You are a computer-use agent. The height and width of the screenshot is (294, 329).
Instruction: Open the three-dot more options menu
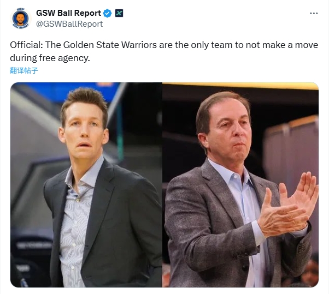(314, 13)
